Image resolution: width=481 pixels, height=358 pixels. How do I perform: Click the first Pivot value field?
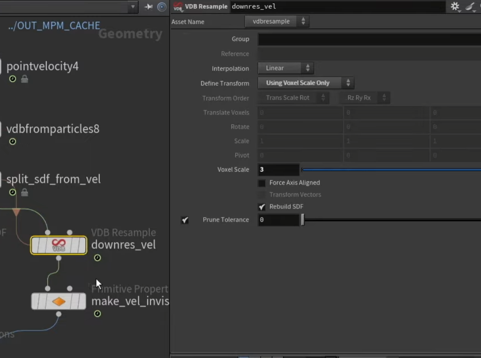[300, 155]
